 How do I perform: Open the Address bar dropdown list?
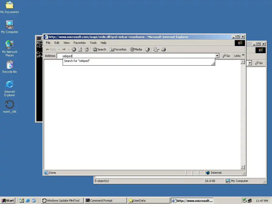tap(217, 56)
